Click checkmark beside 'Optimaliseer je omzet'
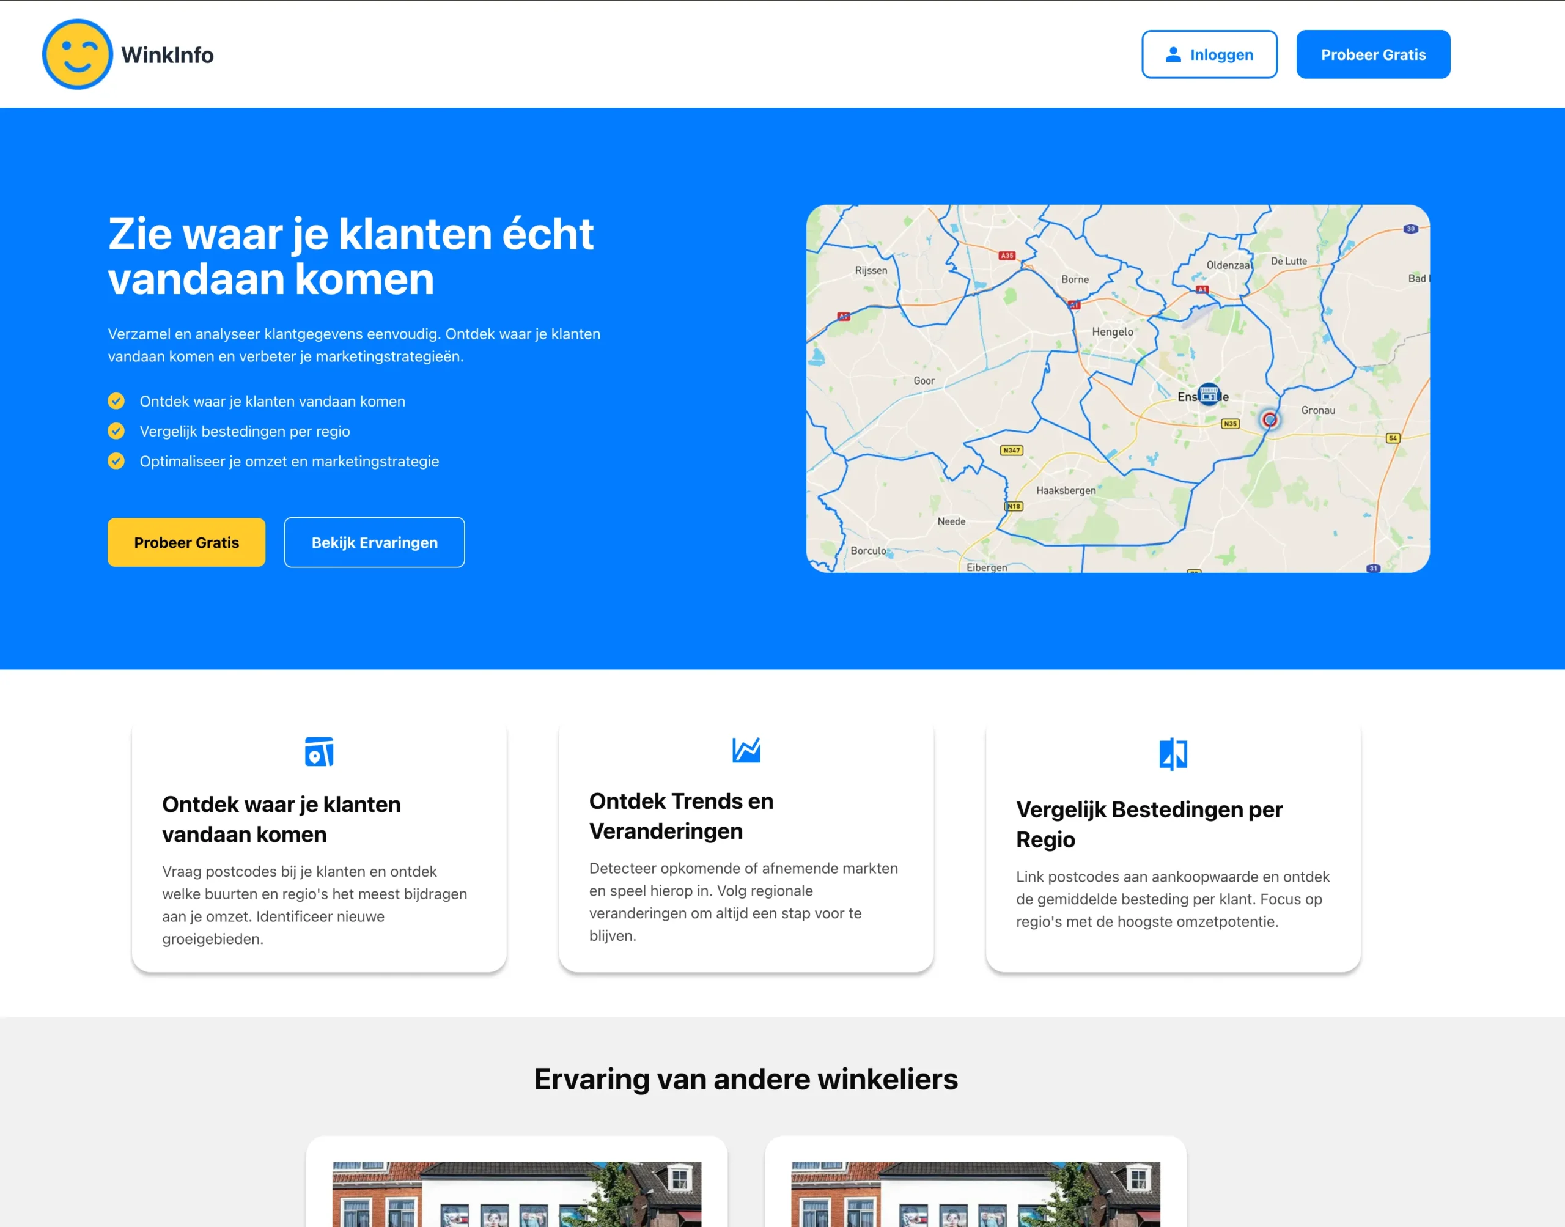 (116, 461)
